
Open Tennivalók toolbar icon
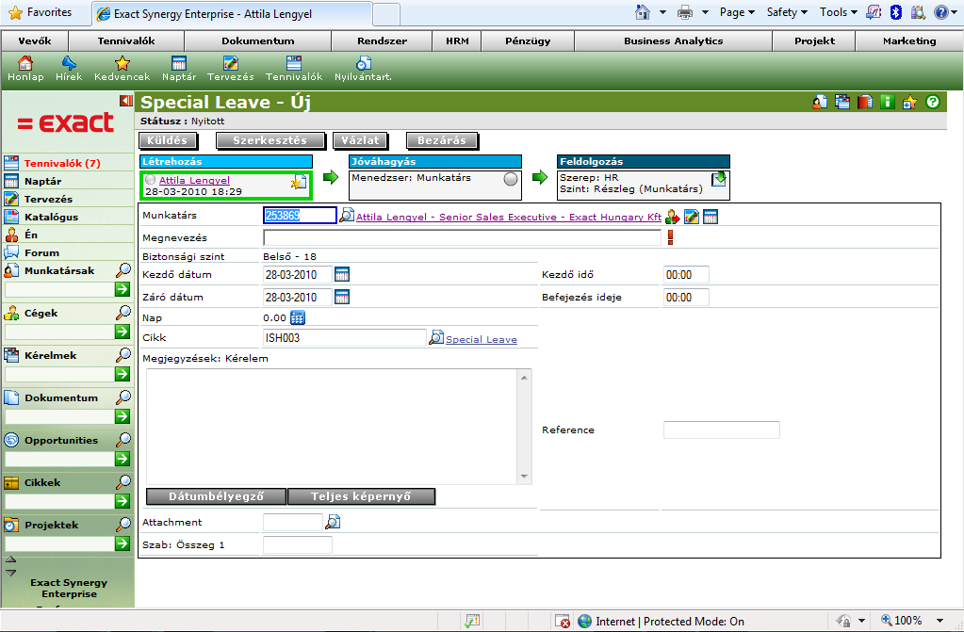(294, 63)
